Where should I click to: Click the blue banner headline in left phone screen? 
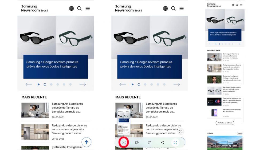click(52, 64)
